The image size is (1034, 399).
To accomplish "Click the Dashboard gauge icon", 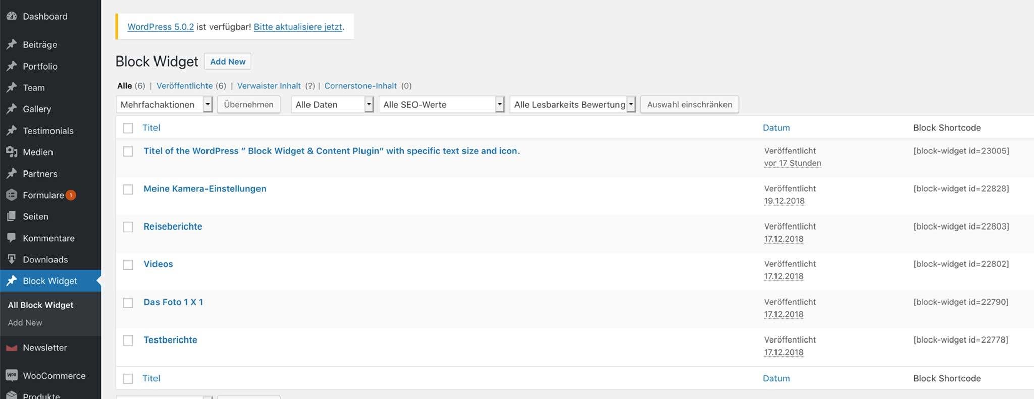I will pos(12,16).
